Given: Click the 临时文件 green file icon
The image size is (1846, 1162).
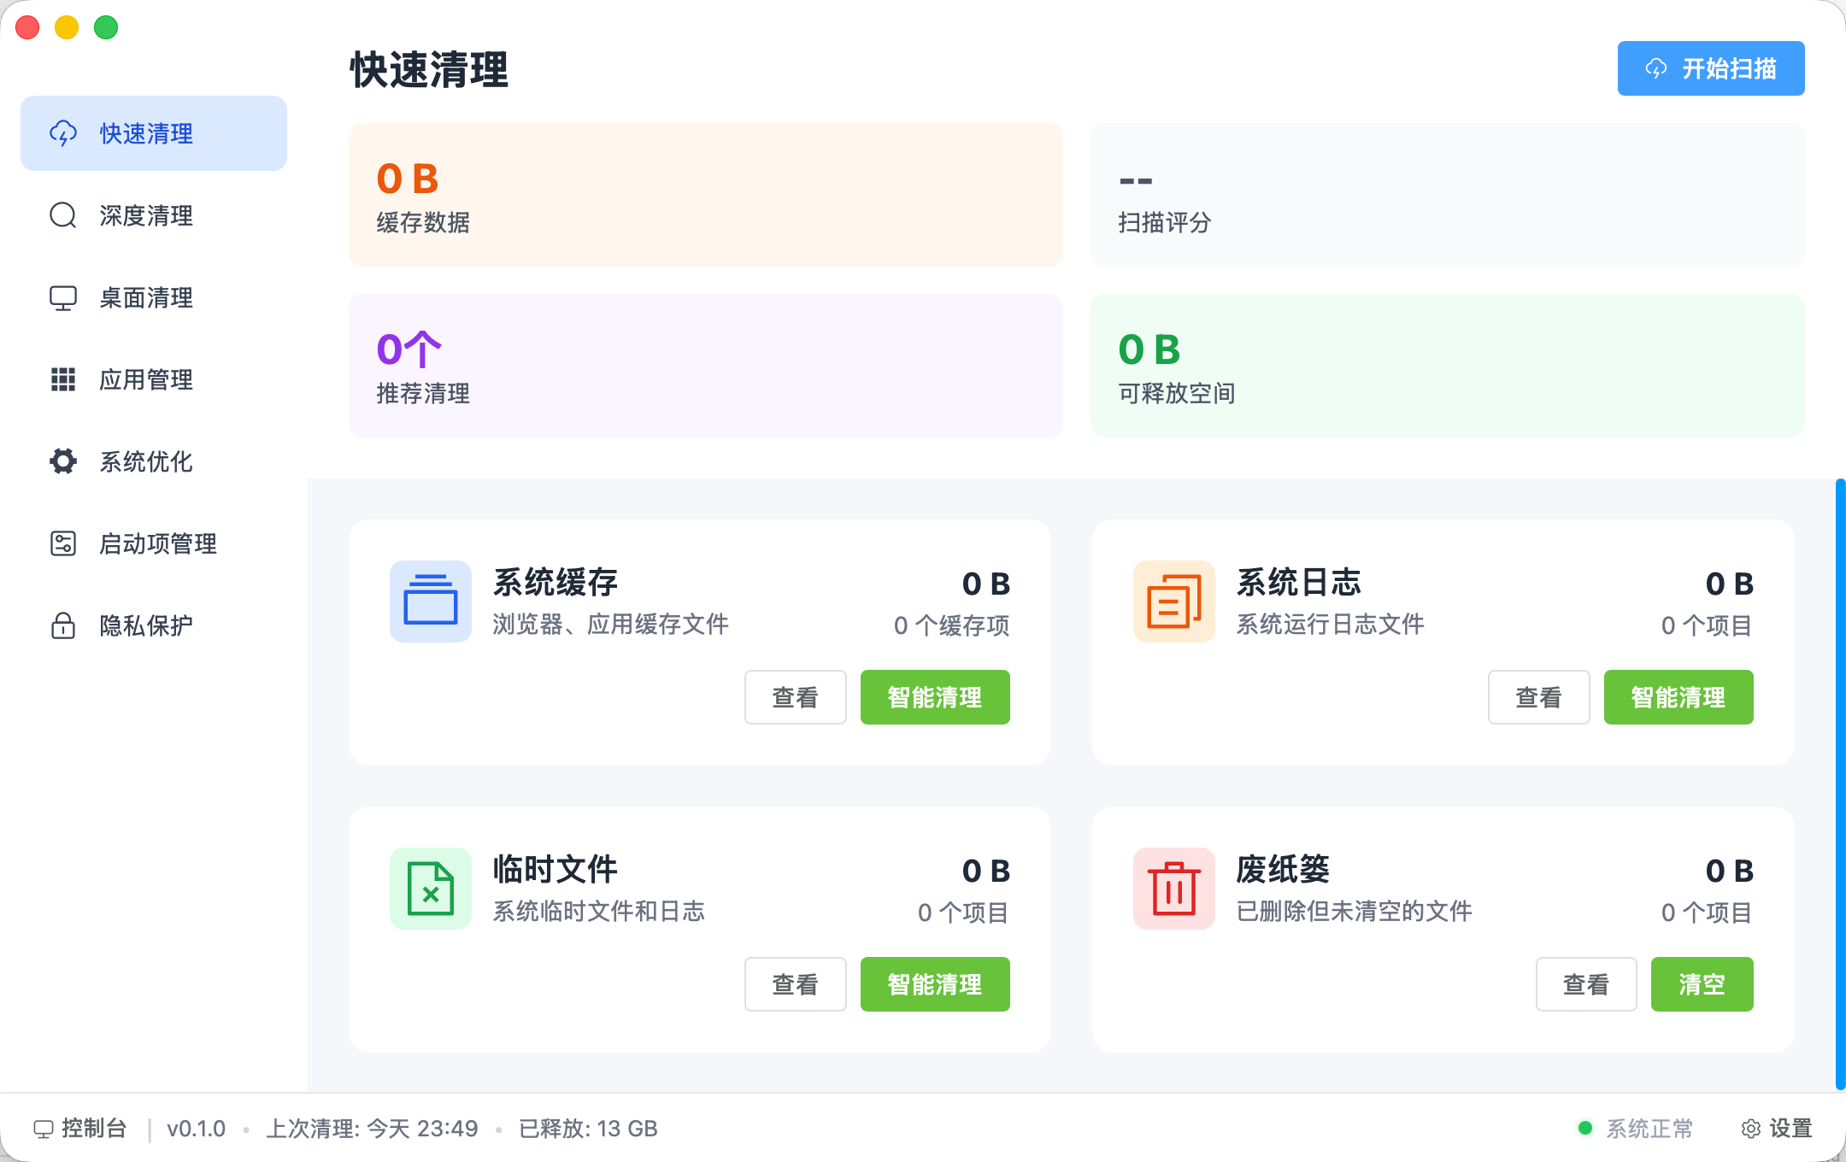Looking at the screenshot, I should (x=431, y=888).
